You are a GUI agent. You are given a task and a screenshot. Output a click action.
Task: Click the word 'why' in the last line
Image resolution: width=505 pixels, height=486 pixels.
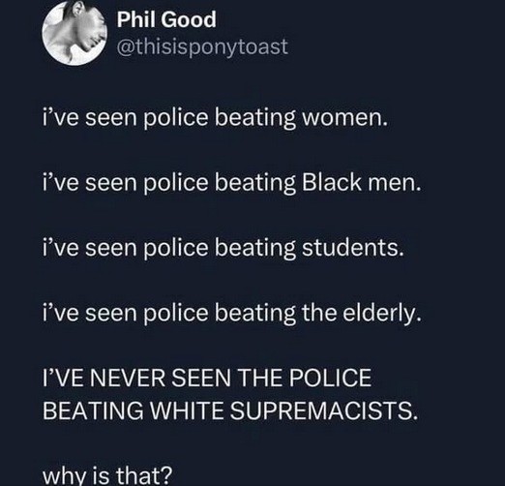point(63,475)
